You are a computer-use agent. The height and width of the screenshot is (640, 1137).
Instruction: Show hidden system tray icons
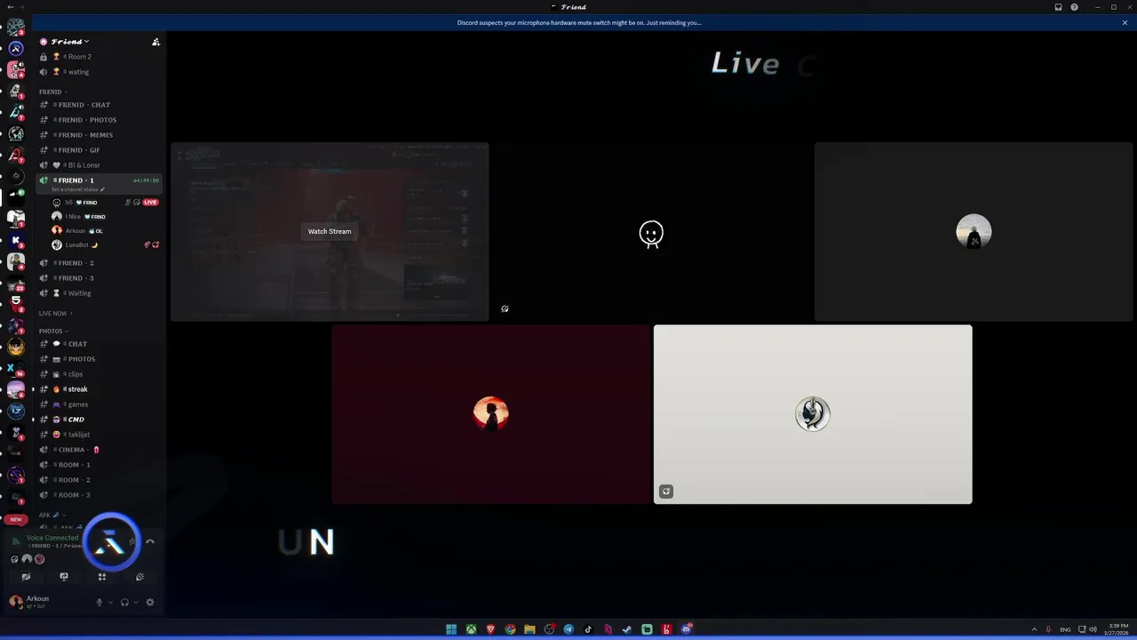[1036, 629]
